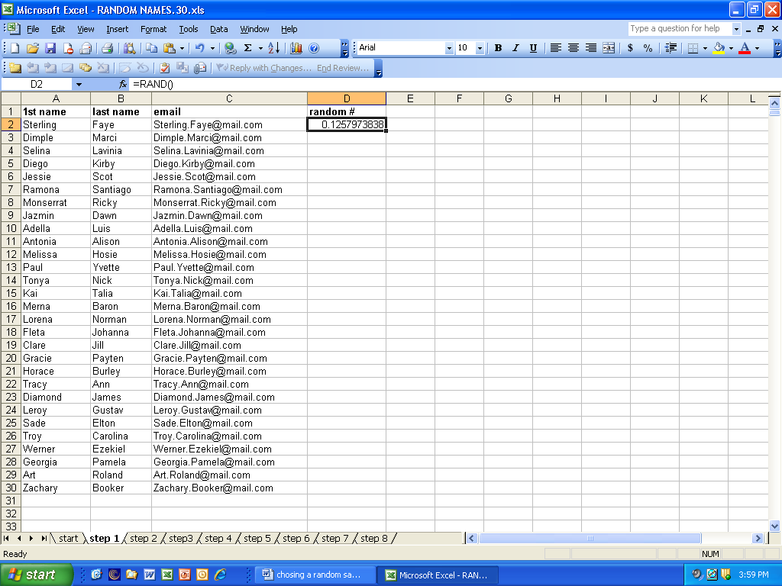Open the AutoSum functions dropdown arrow
The height and width of the screenshot is (586, 782).
(x=260, y=48)
